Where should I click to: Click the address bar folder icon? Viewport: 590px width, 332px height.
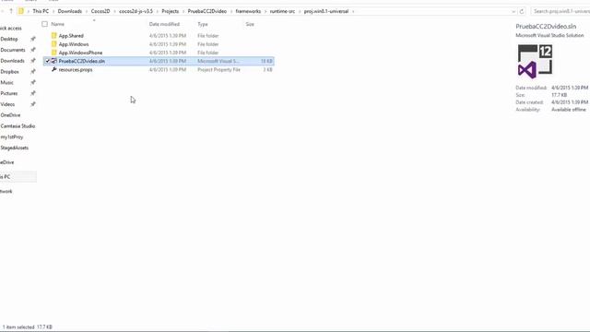click(x=21, y=11)
